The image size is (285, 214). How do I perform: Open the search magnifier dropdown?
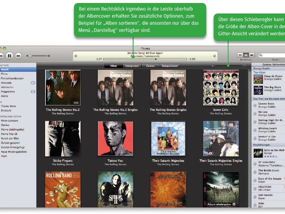click(261, 55)
